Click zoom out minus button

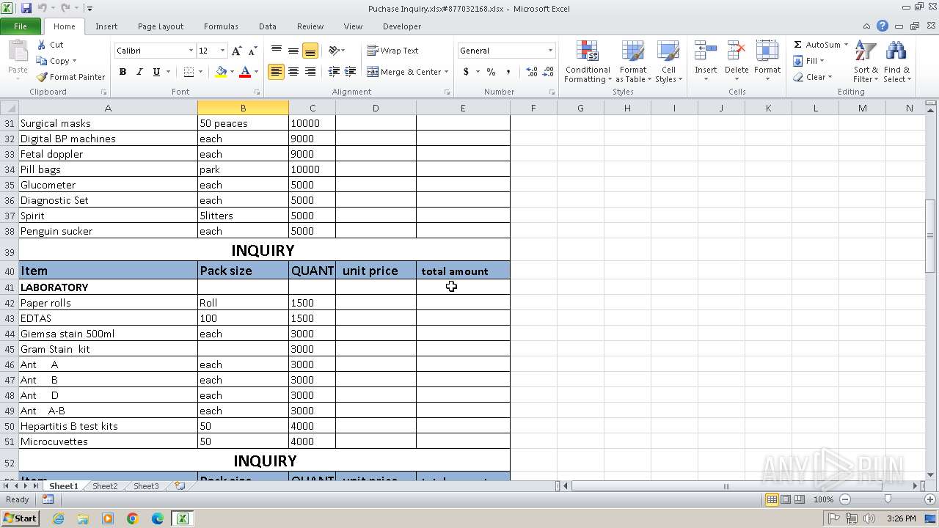click(845, 499)
